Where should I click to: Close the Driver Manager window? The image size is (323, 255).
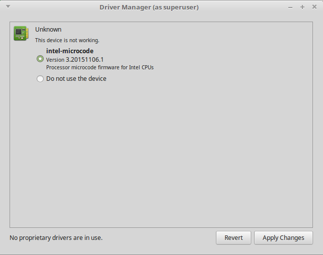314,7
